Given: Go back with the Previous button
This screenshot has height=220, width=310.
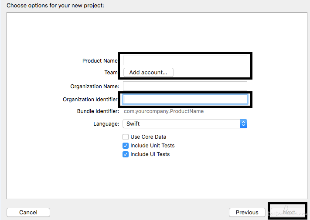Looking at the screenshot, I should coord(247,212).
